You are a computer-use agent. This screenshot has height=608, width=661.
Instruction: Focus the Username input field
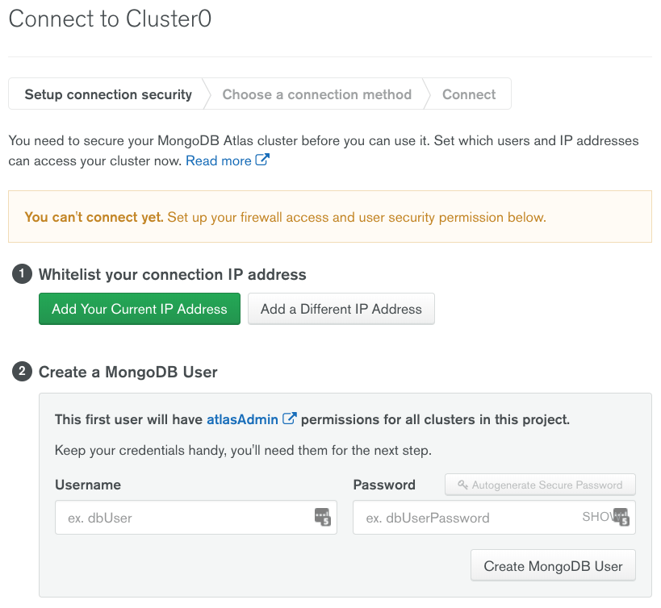(182, 518)
